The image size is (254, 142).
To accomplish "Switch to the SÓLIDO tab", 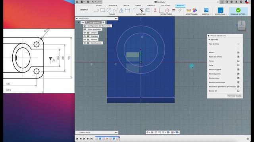I will (99, 6).
